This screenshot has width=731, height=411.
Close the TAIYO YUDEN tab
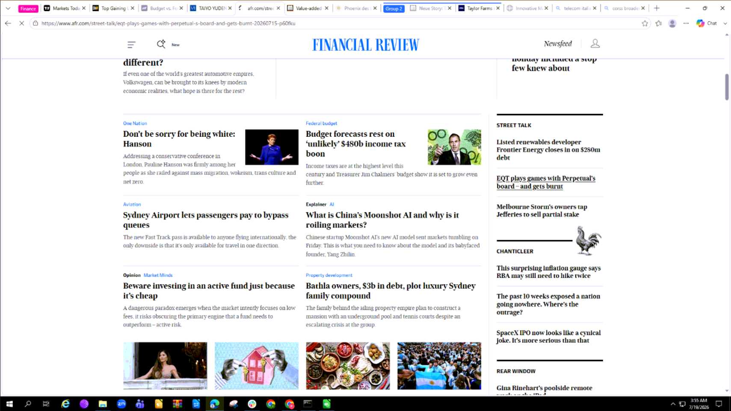pos(230,8)
